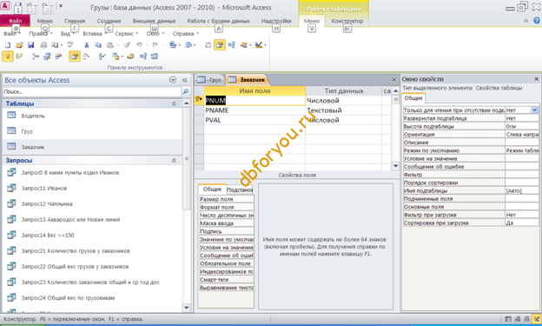542x326 pixels.
Task: Switch to the Груз document tab
Action: [209, 80]
